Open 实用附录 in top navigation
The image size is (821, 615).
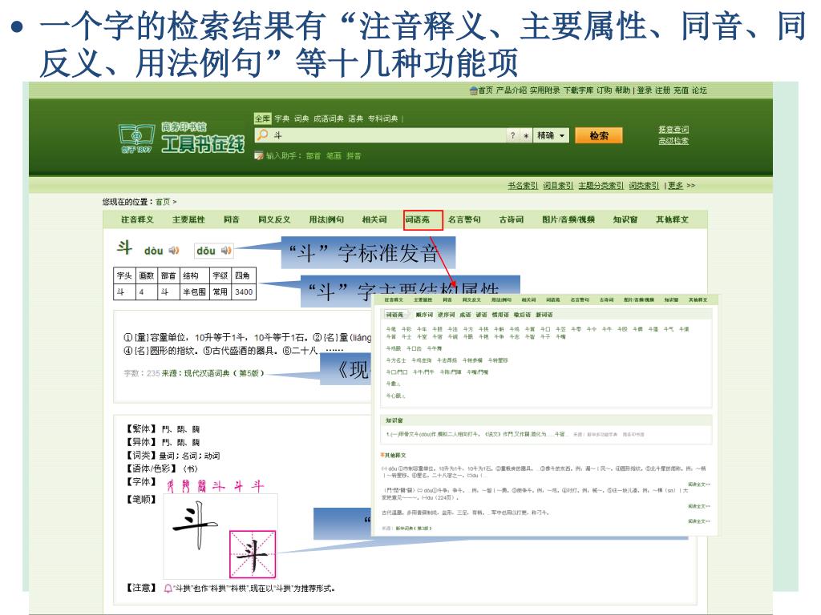tap(544, 90)
